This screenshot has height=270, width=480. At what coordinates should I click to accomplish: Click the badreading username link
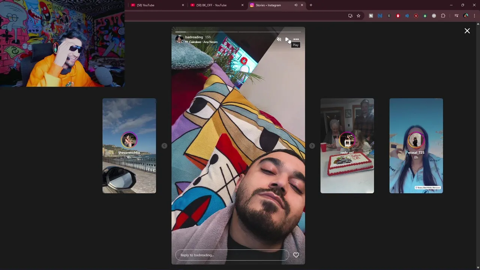click(194, 37)
